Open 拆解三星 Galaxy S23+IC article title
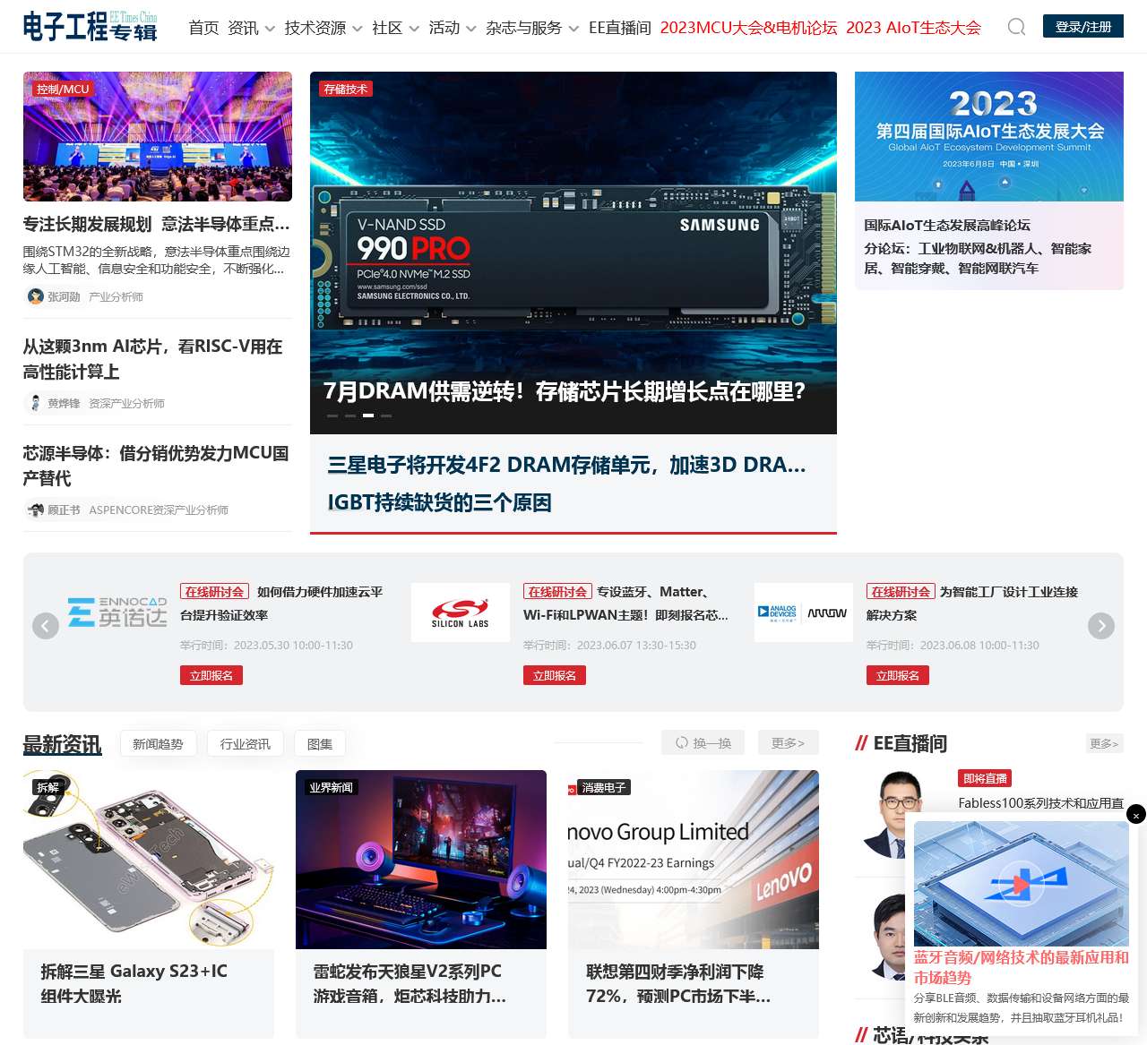Viewport: 1147px width, 1045px height. (x=134, y=983)
